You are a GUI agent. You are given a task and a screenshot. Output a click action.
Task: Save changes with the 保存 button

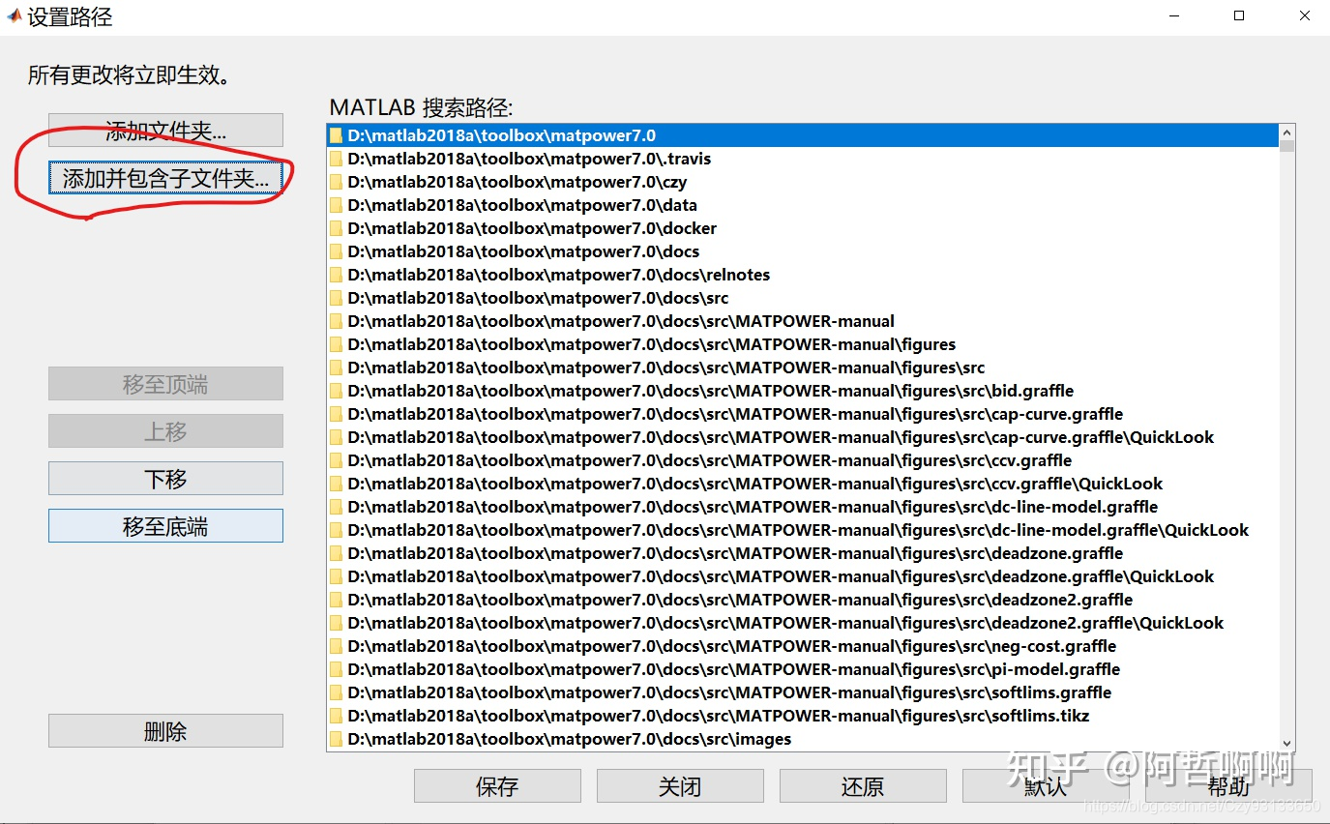click(496, 785)
